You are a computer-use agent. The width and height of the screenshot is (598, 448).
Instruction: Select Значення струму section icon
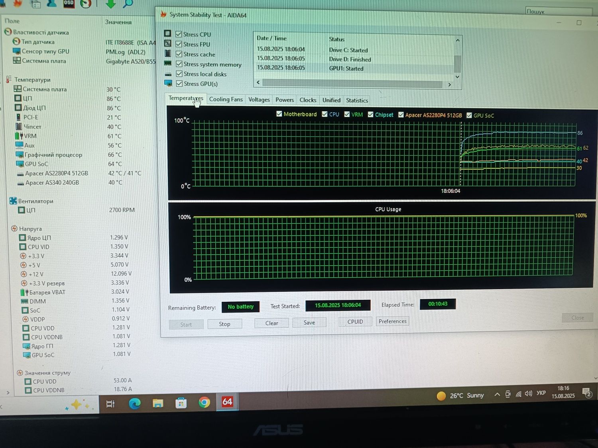[x=20, y=373]
